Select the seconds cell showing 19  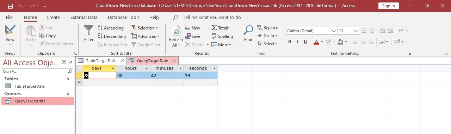[201, 75]
